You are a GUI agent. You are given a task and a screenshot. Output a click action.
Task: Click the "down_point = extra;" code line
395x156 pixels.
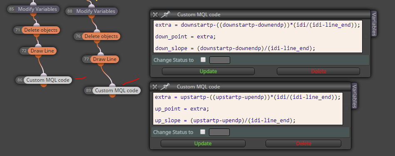[186, 37]
